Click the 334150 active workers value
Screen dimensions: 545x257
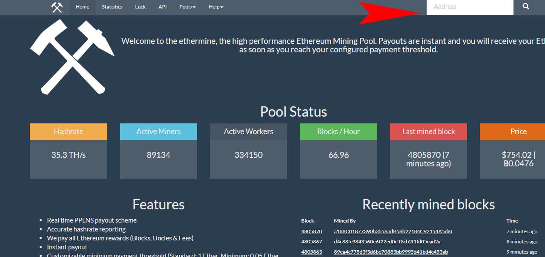[249, 155]
